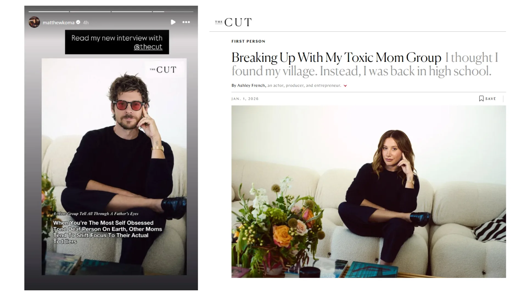
Task: Jump to the second story progress segment
Action: [x=90, y=12]
